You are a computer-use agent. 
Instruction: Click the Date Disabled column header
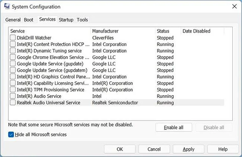(203, 31)
